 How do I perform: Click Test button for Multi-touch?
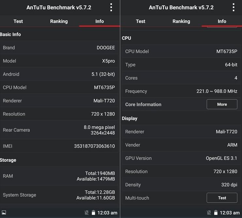pos(222,198)
